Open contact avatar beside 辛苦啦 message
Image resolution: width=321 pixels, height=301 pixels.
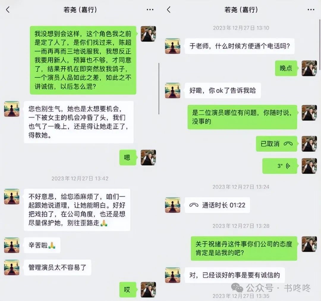(x=12, y=245)
